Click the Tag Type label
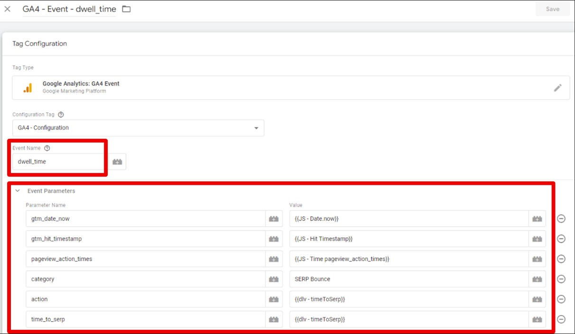 23,68
